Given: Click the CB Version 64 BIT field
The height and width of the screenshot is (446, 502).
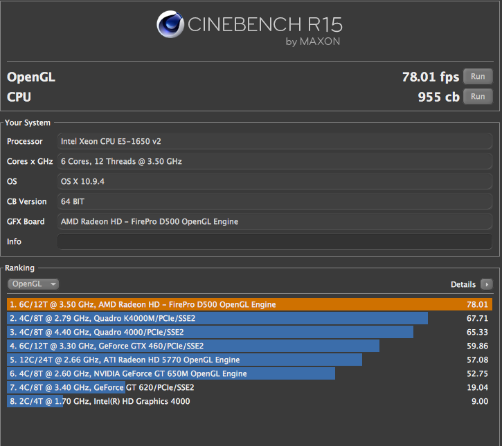Looking at the screenshot, I should [x=275, y=201].
